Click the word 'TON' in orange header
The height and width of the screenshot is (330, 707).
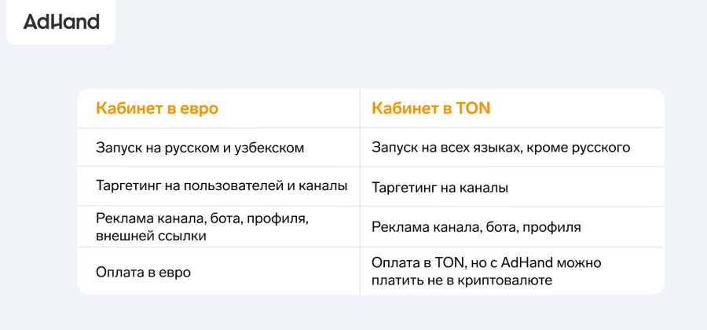point(473,108)
